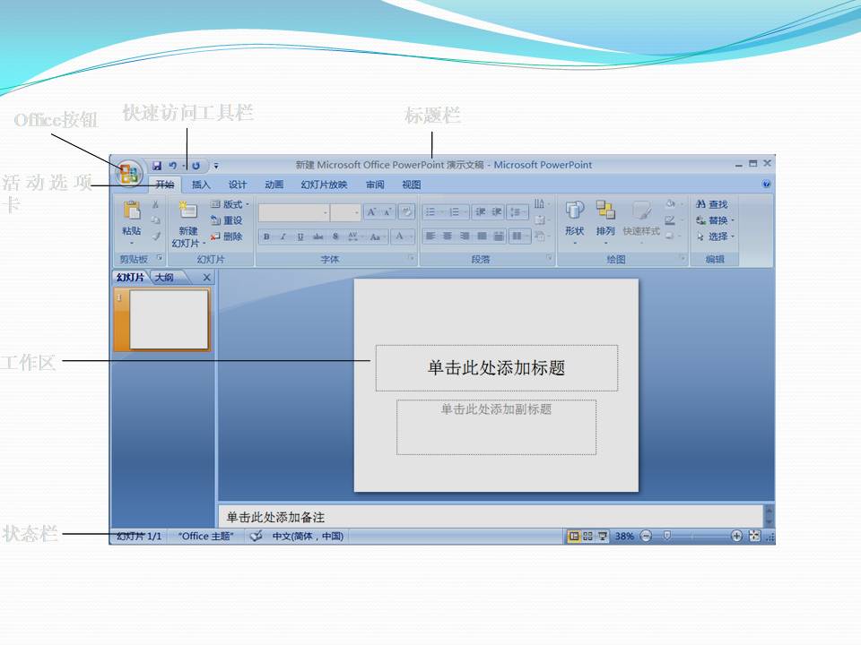Copy selection with the copy icon
Image resolution: width=861 pixels, height=645 pixels.
point(156,220)
